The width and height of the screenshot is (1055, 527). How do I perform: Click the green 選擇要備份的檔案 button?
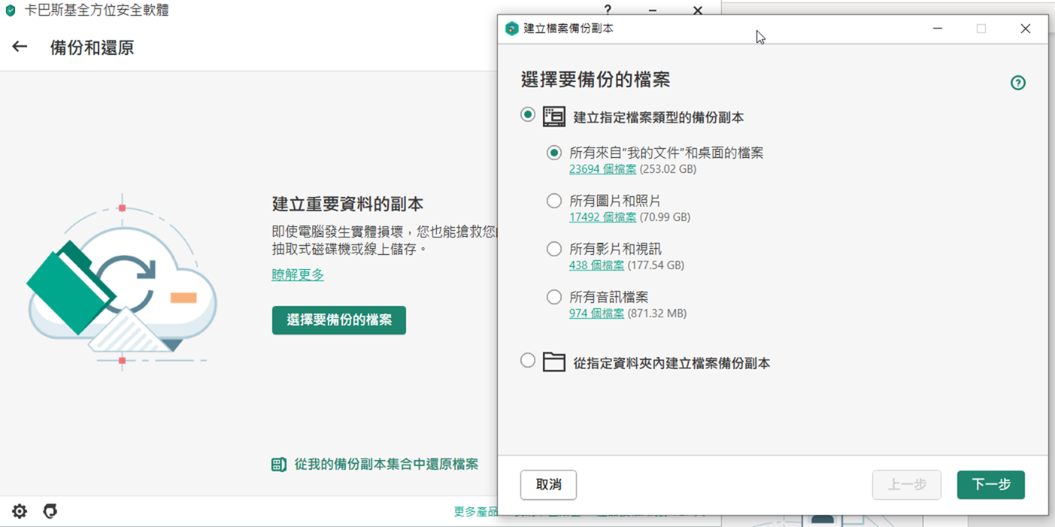[339, 320]
